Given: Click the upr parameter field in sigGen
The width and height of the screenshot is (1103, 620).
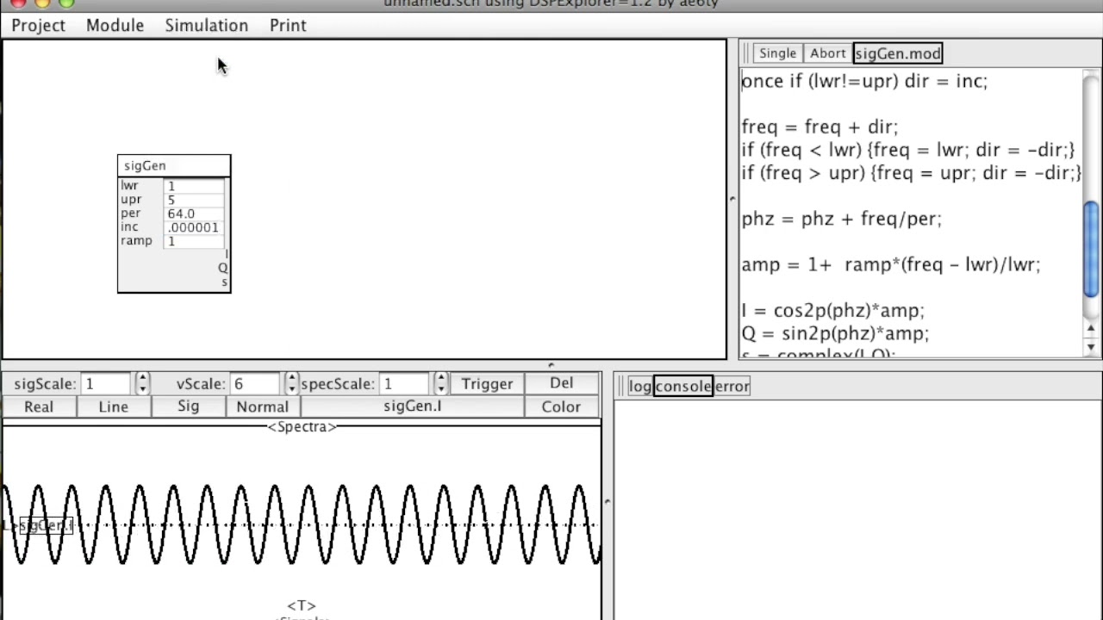Looking at the screenshot, I should tap(195, 200).
